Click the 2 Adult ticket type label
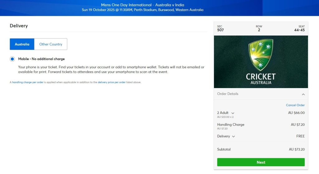Image resolution: width=319 pixels, height=174 pixels. [223, 113]
